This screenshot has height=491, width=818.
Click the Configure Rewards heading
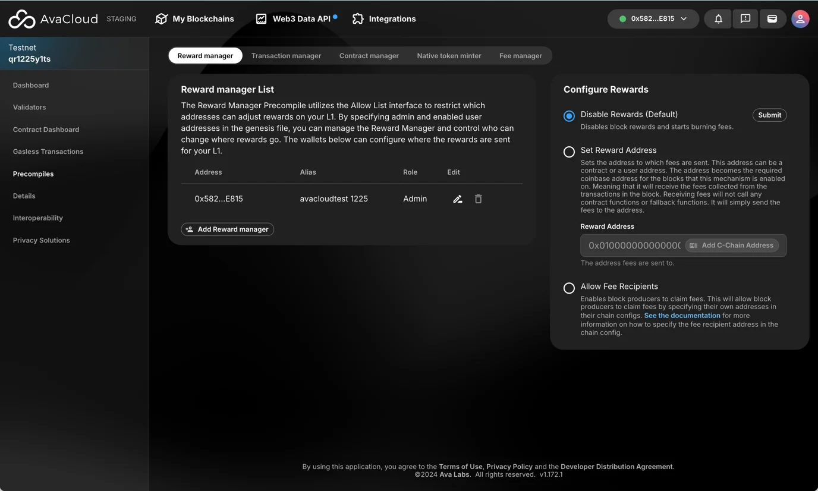[606, 90]
